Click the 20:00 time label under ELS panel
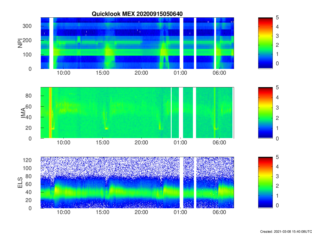Image resolution: width=312 pixels, height=234 pixels. click(141, 212)
